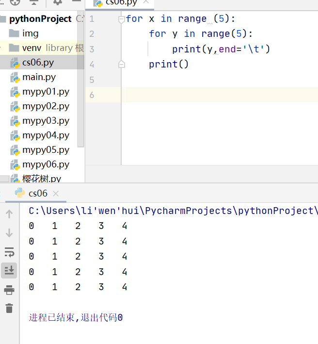
Task: Click line number 5 in the gutter
Action: click(92, 80)
